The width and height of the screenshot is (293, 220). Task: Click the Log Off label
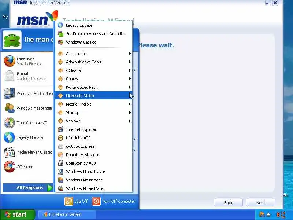(81, 201)
